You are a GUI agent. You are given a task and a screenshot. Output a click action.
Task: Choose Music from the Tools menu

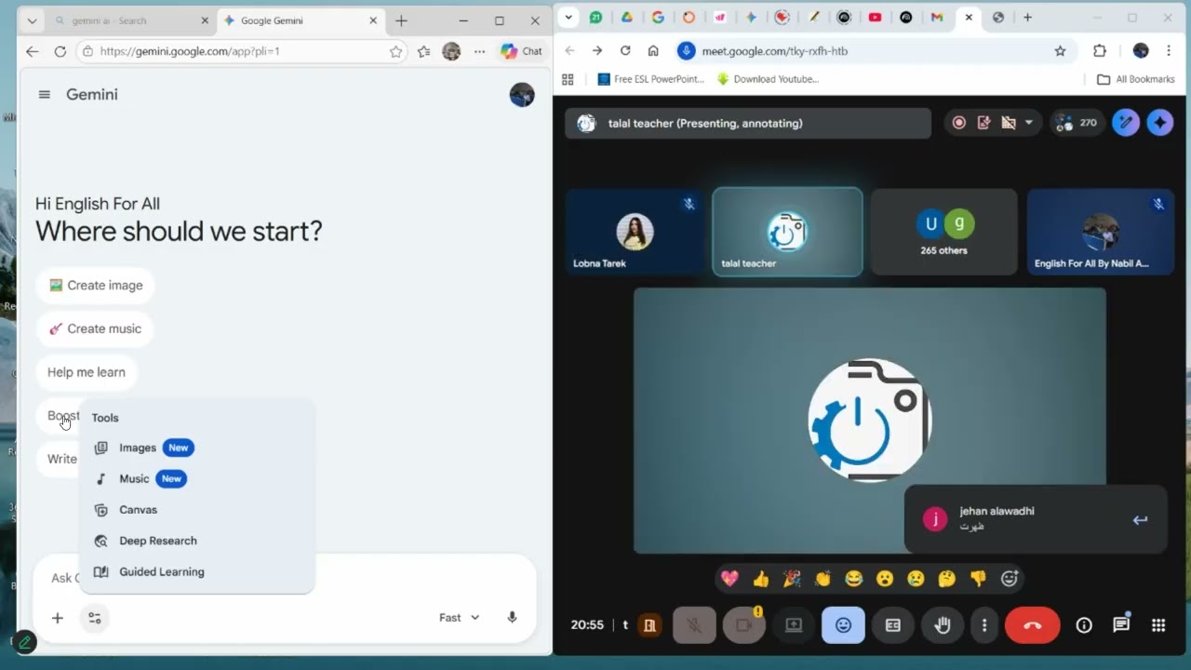(197, 478)
